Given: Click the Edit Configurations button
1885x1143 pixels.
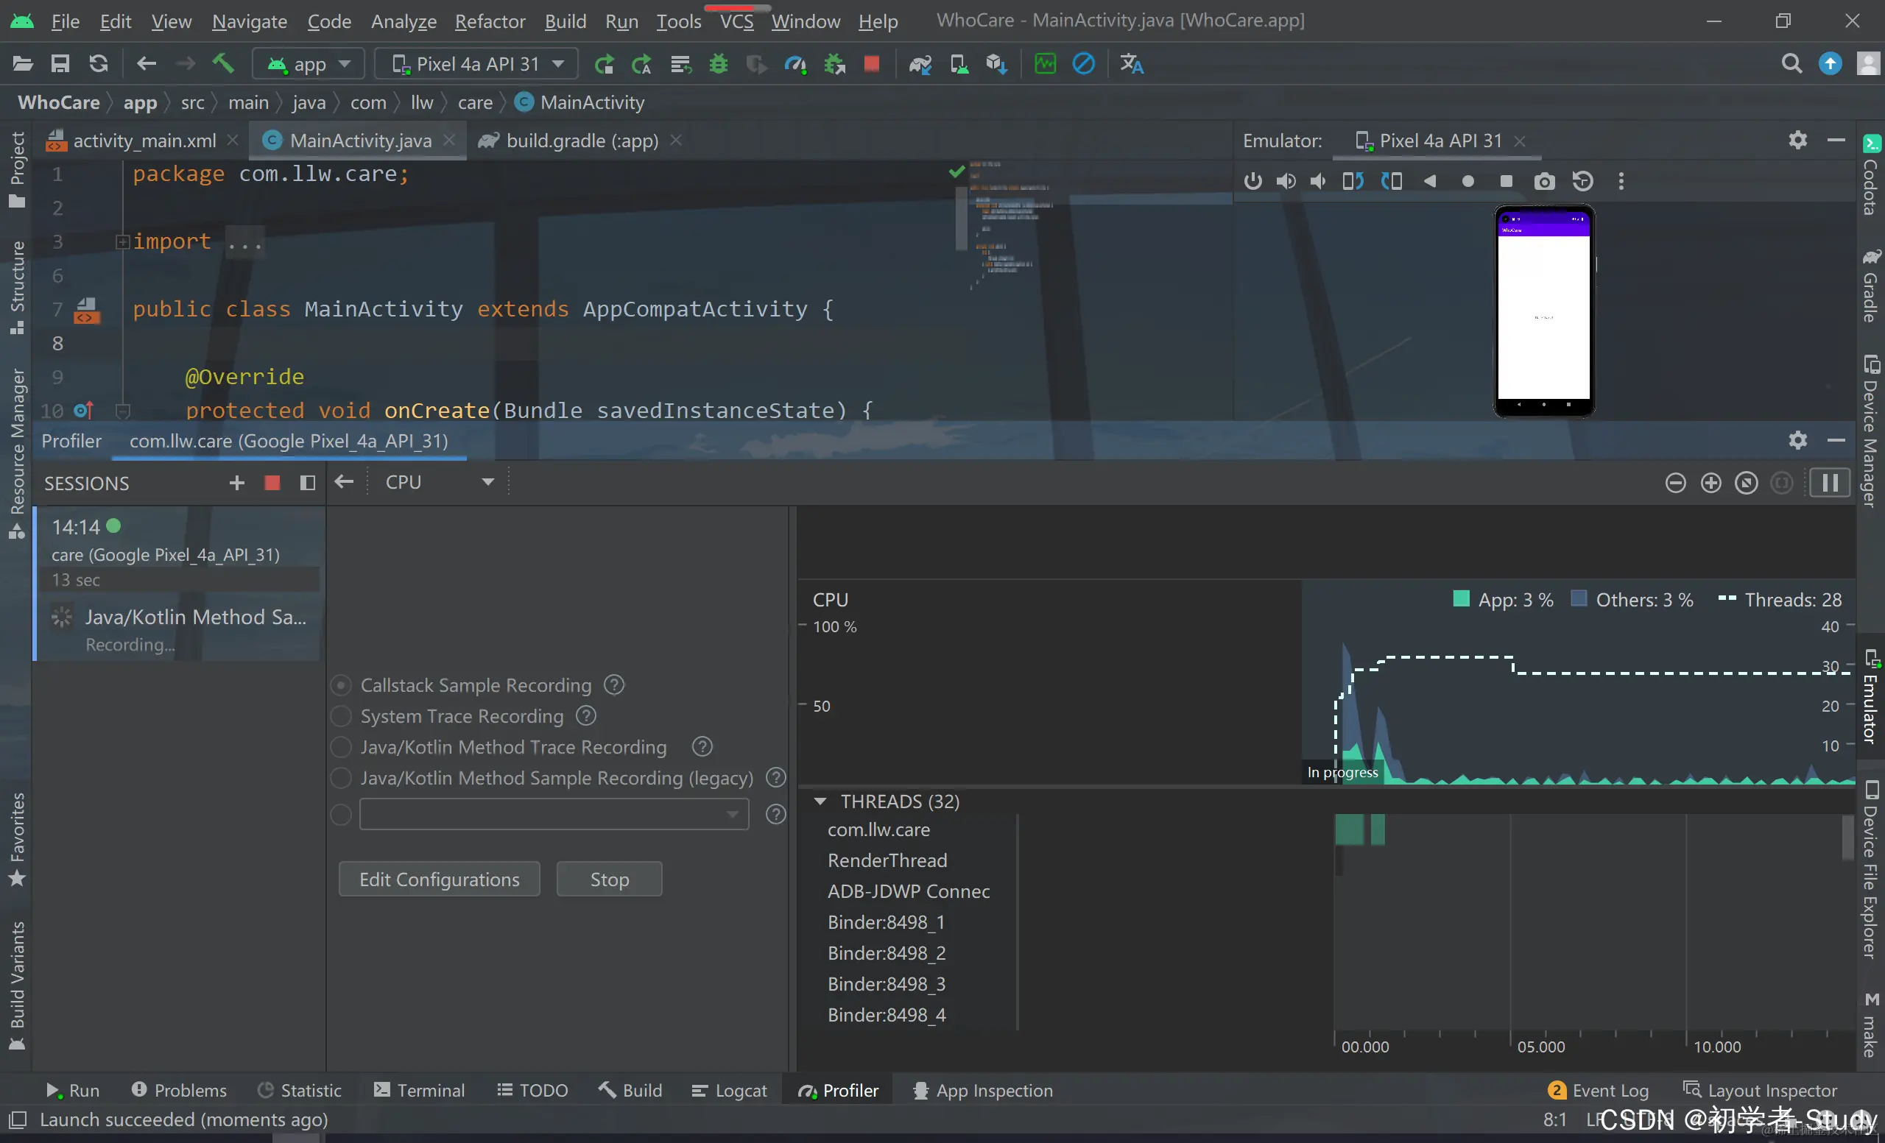Looking at the screenshot, I should tap(439, 880).
